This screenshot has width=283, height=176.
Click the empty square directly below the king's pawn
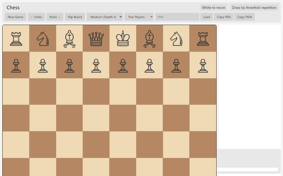tap(123, 92)
